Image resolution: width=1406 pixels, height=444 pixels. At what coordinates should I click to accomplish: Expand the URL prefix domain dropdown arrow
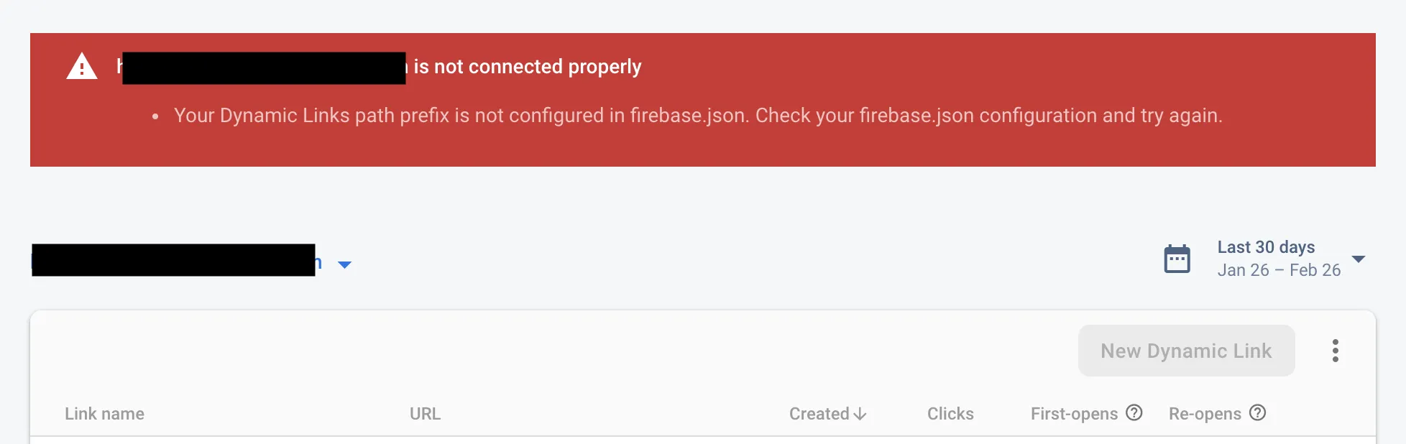point(345,264)
